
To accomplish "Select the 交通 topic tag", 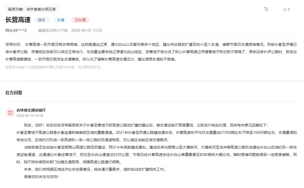I will point(60,20).
